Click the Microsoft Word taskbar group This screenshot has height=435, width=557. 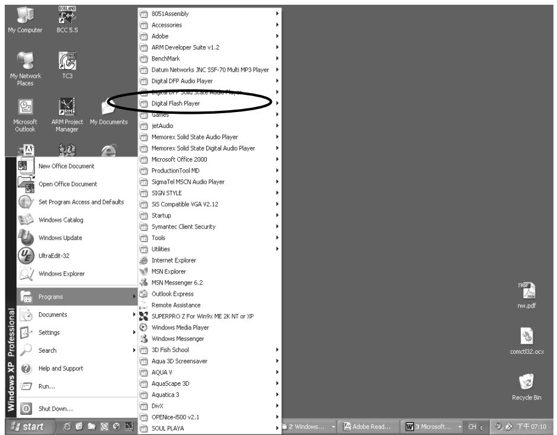[x=433, y=427]
